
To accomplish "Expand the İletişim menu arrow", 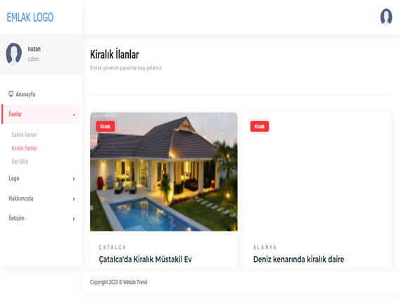I will 74,219.
